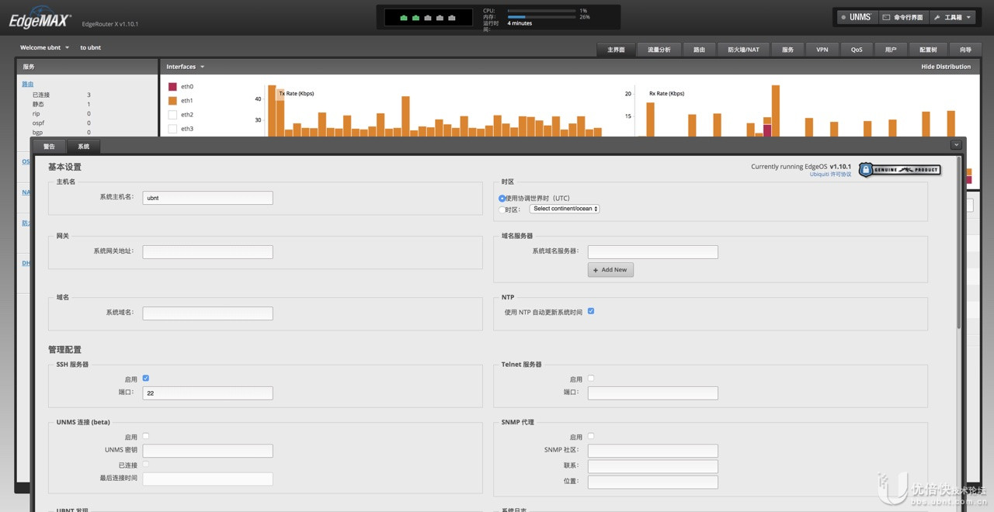This screenshot has height=512, width=994.
Task: Open the toolbox (工具箱) dropdown
Action: coord(952,17)
